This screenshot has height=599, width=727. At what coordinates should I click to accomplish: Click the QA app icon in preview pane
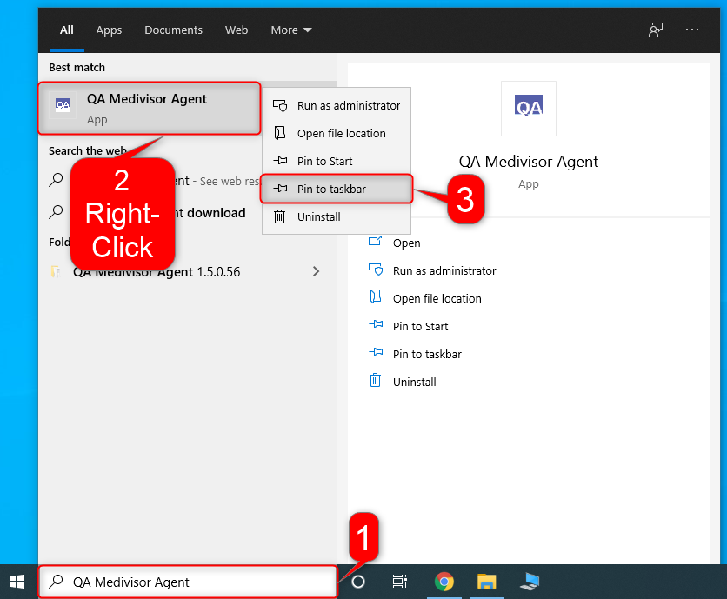click(x=529, y=109)
